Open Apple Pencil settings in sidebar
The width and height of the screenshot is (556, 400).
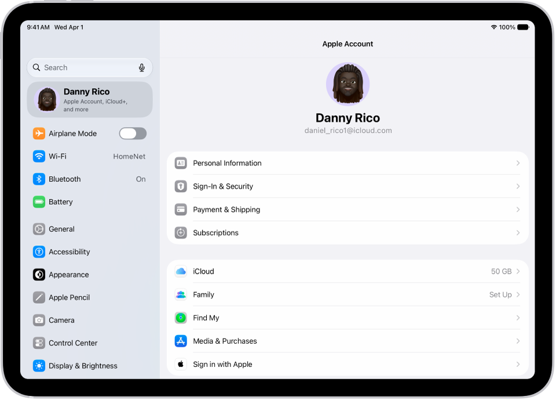[x=90, y=297]
